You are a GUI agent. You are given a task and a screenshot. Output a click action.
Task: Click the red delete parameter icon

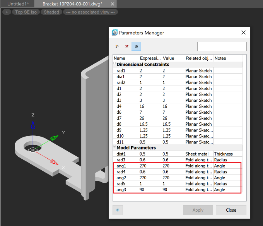pos(127,46)
